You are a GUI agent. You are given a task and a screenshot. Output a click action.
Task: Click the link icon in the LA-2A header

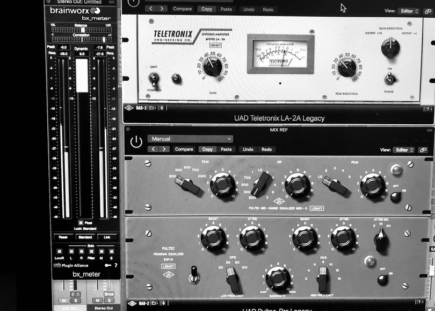[x=428, y=11]
